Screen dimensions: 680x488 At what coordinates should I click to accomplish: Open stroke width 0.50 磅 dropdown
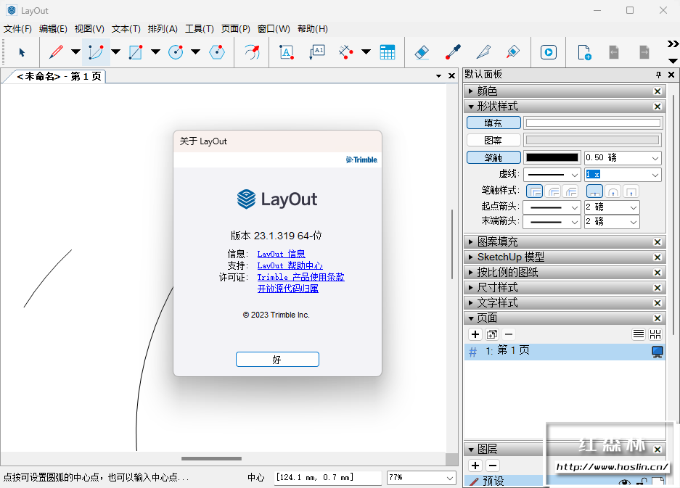(655, 158)
